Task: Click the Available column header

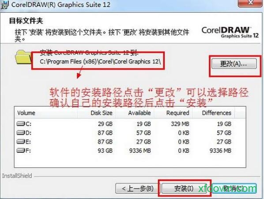Action: tap(135, 113)
